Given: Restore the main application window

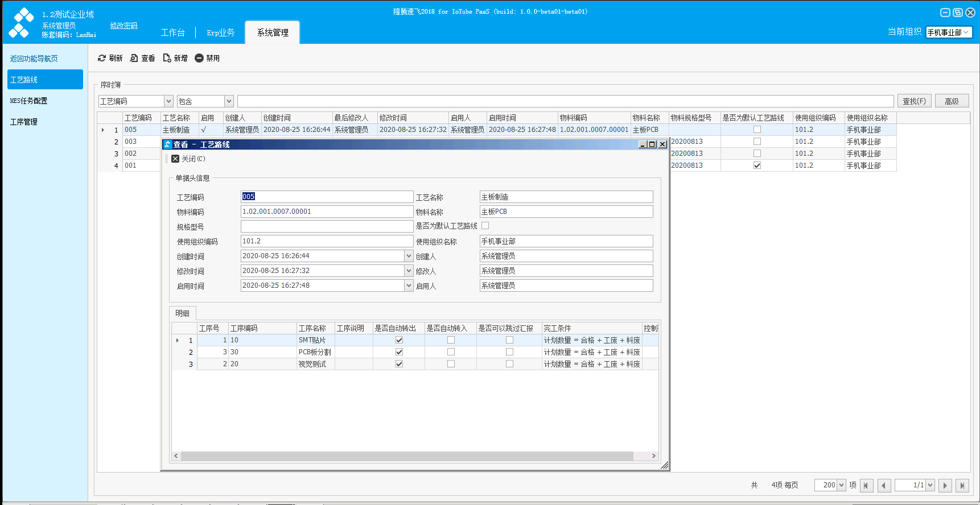Looking at the screenshot, I should pyautogui.click(x=958, y=13).
